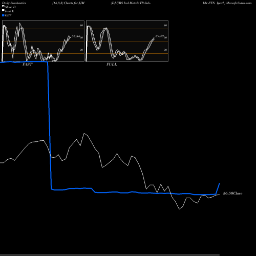Click the blue OBV legend swatch
The width and height of the screenshot is (256, 256).
3,15
